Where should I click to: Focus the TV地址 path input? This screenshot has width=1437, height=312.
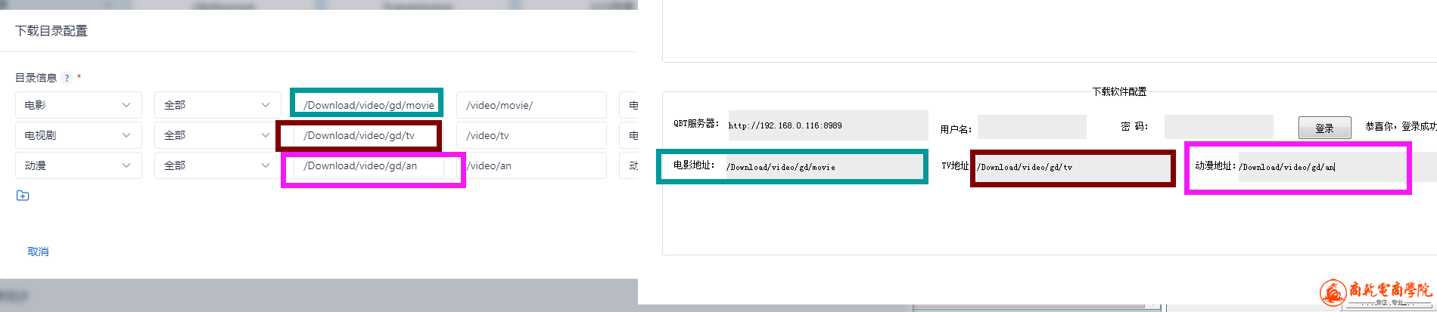click(1072, 167)
